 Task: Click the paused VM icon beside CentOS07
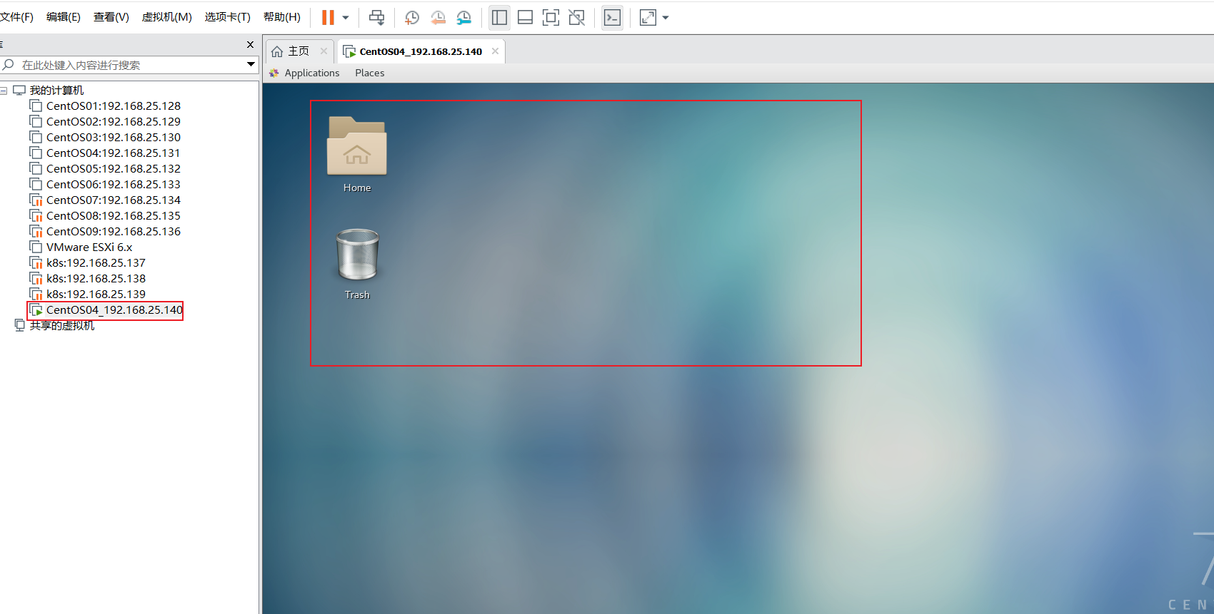pyautogui.click(x=36, y=200)
